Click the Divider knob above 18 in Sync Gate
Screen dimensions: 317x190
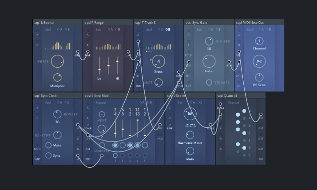(x=209, y=41)
